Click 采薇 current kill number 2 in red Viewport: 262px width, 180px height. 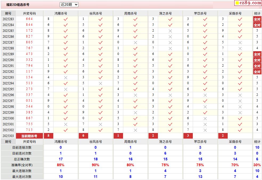[x=223, y=136]
